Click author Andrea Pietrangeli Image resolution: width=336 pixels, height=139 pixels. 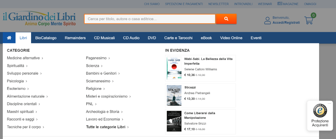(197, 93)
